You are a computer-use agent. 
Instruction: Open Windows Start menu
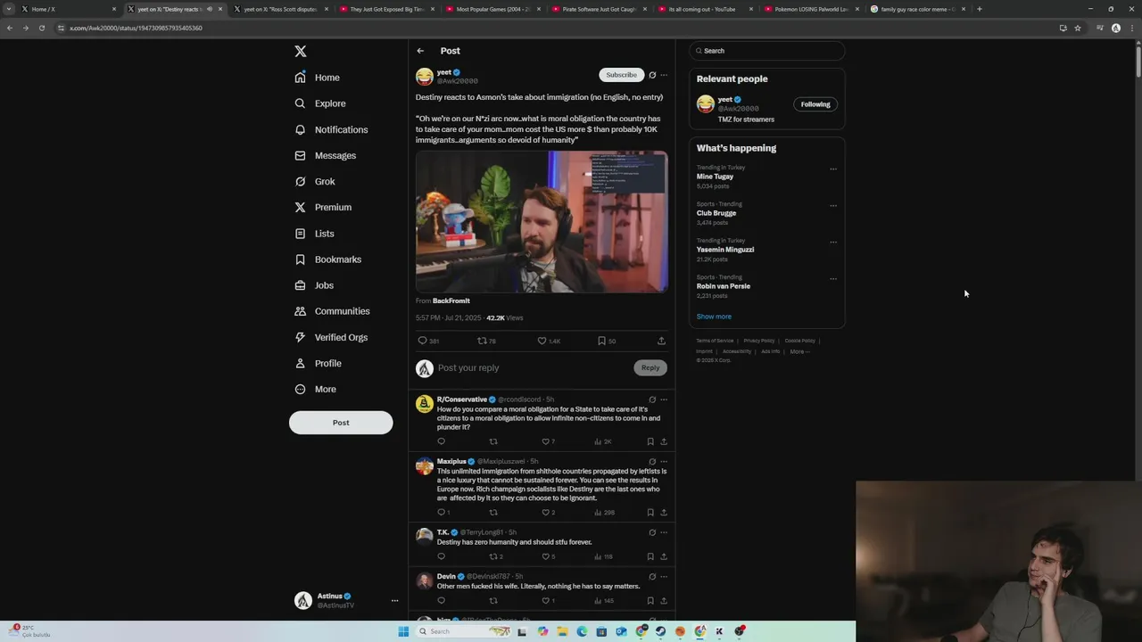click(403, 631)
